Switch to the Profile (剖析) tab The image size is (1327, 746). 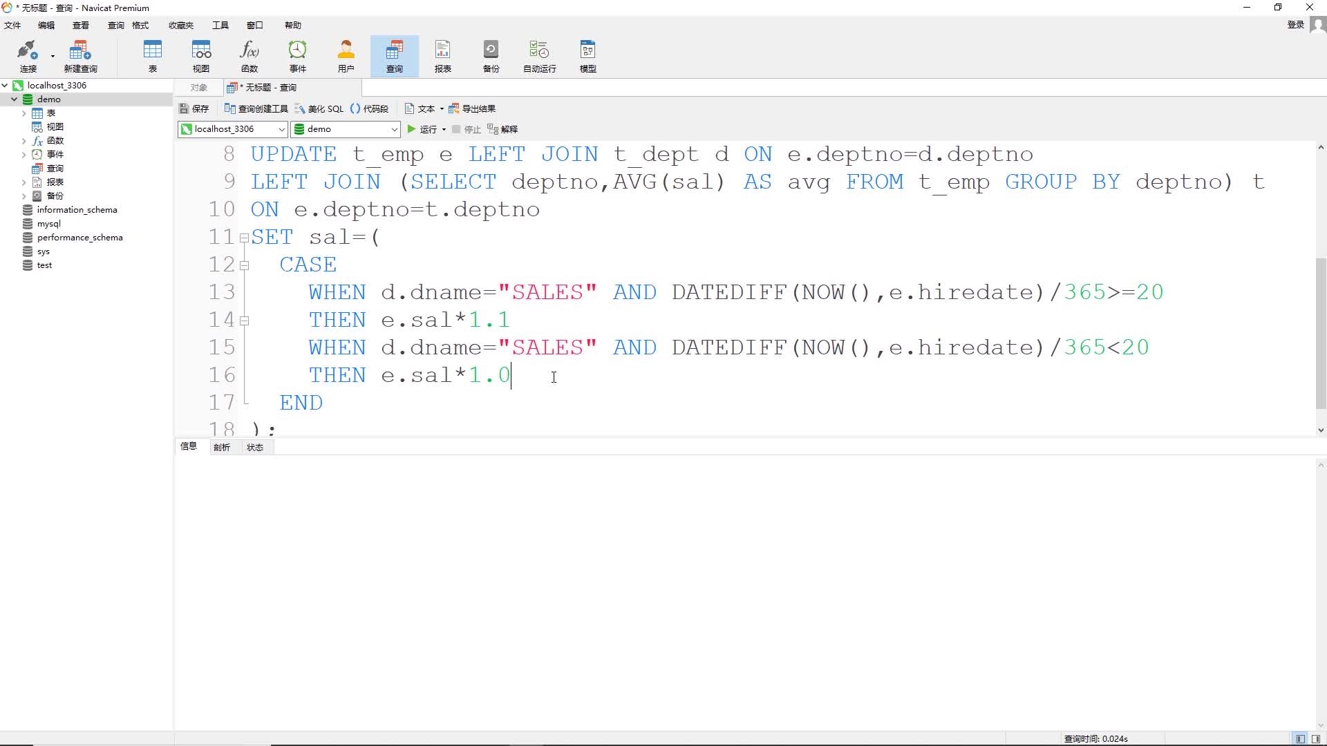tap(221, 448)
